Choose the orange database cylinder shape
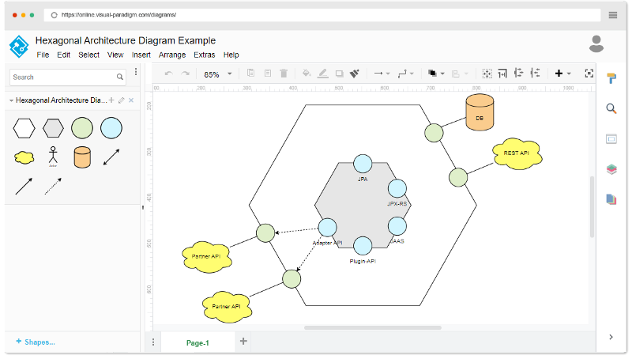The width and height of the screenshot is (632, 359). click(x=82, y=157)
